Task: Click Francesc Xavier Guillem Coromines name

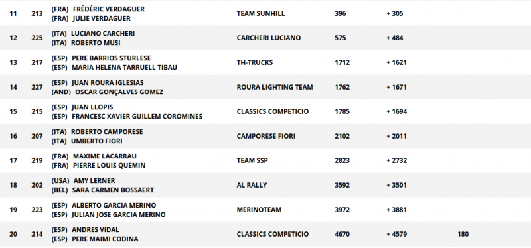Action: point(137,117)
